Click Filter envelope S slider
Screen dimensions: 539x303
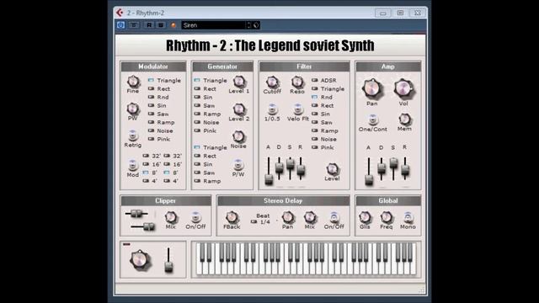290,168
